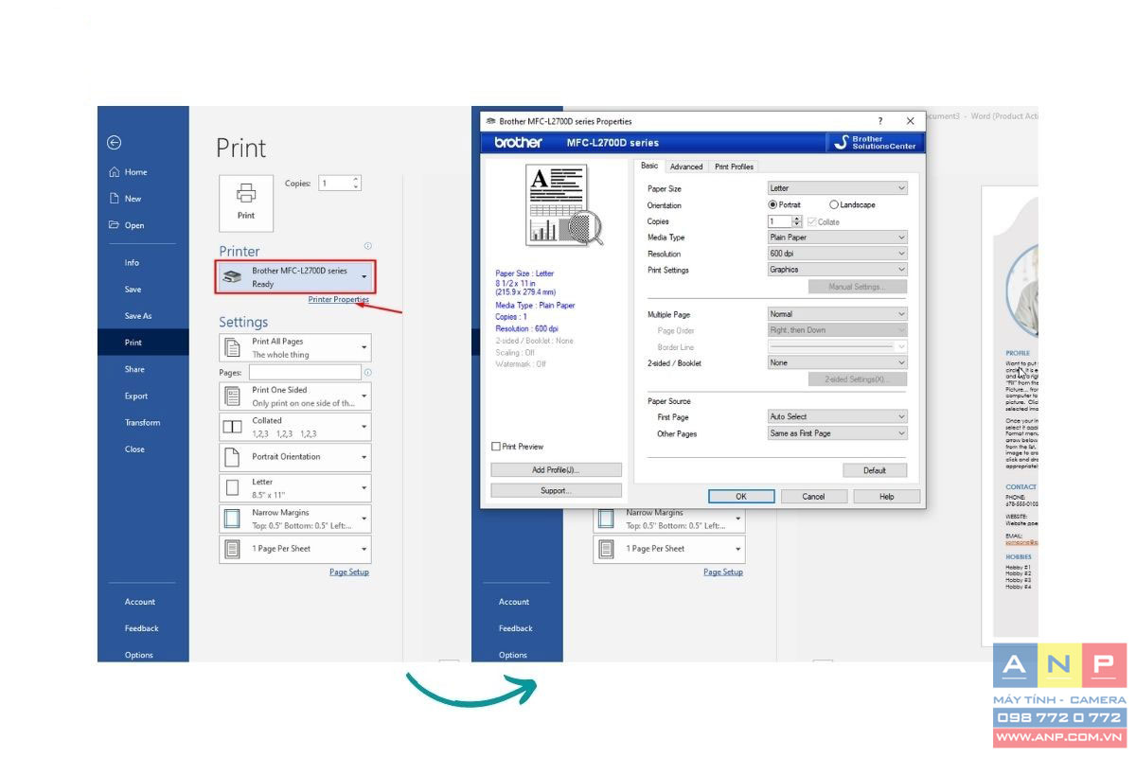Open the Media Type dropdown showing Plain Paper
1136x757 pixels.
coord(837,238)
